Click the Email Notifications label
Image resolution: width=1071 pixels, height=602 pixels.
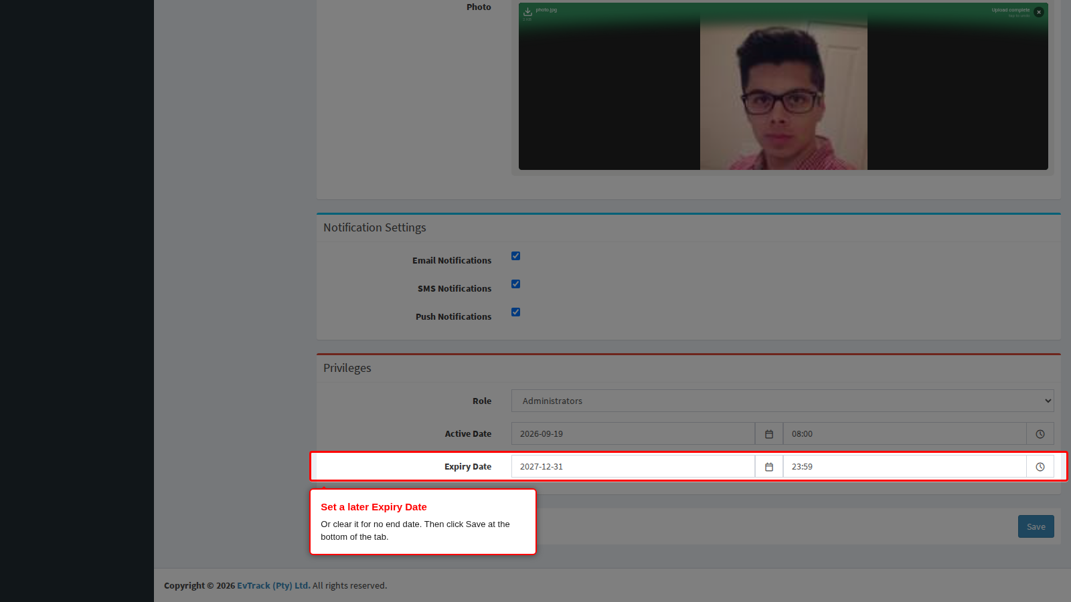452,261
